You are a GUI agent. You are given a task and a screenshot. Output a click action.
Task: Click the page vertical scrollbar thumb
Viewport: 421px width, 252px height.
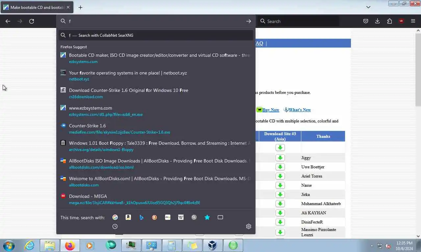418,70
